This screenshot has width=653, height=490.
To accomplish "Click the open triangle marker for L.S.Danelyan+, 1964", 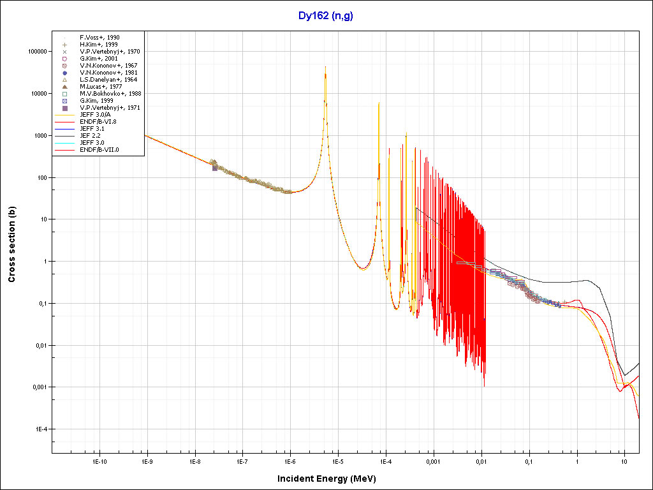I will 65,80.
